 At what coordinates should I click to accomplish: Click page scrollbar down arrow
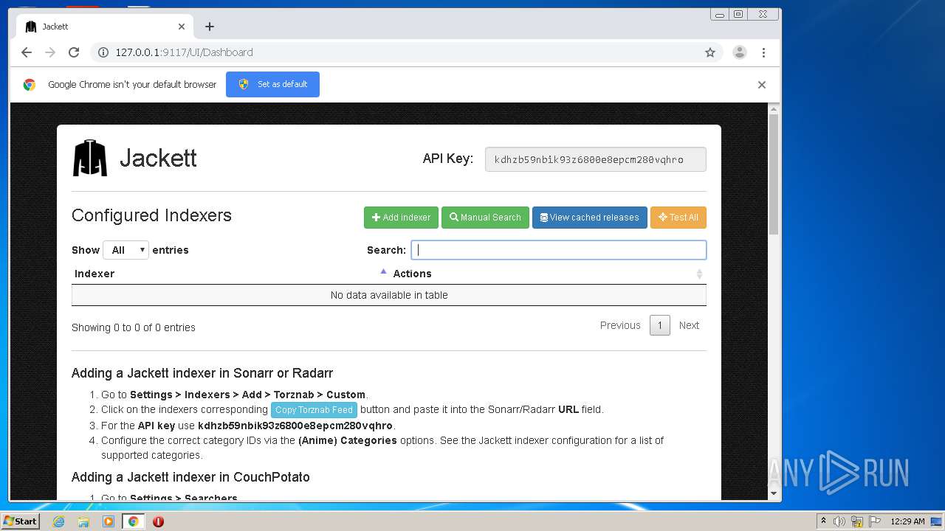coord(774,493)
